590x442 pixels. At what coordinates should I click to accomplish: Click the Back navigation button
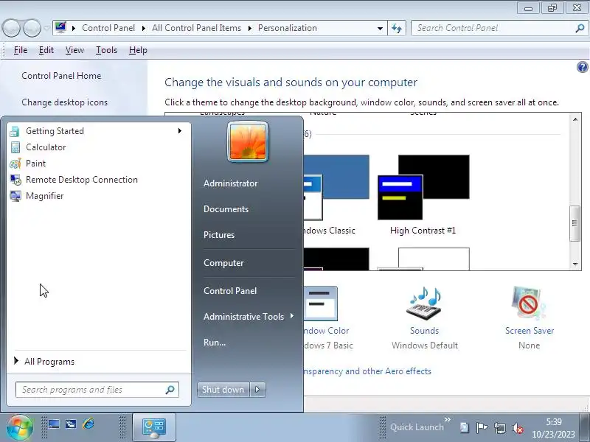point(11,28)
